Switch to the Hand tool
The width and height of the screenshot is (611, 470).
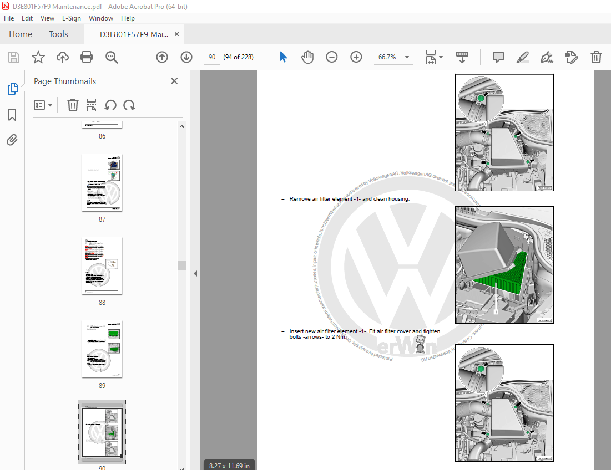pyautogui.click(x=307, y=57)
